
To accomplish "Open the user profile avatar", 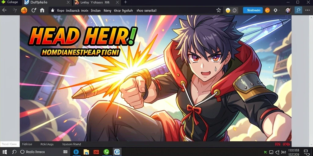I will (288, 10).
